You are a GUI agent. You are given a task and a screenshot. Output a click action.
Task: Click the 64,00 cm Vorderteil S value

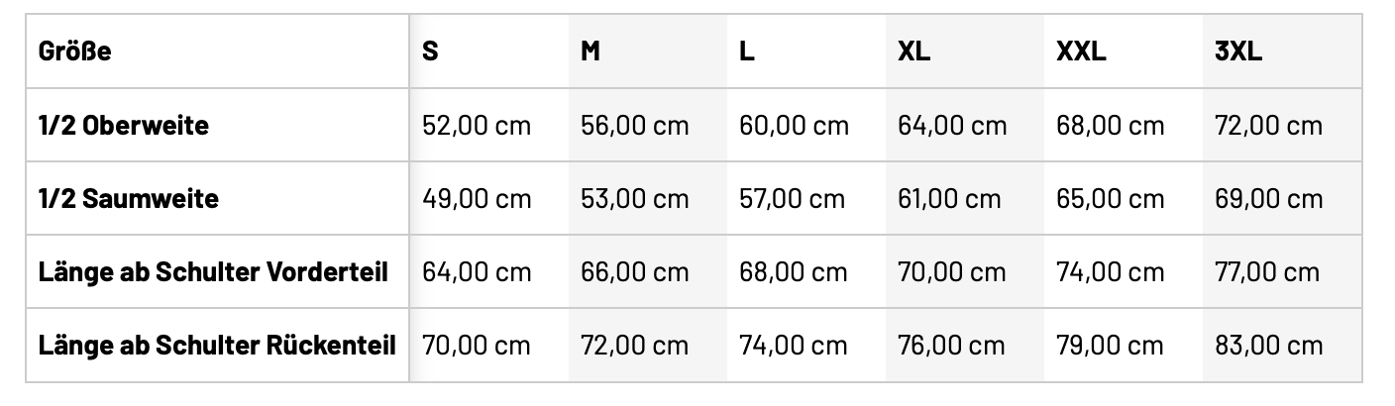coord(477,271)
